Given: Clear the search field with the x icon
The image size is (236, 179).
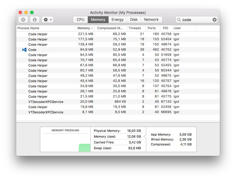Looking at the screenshot, I should 215,20.
